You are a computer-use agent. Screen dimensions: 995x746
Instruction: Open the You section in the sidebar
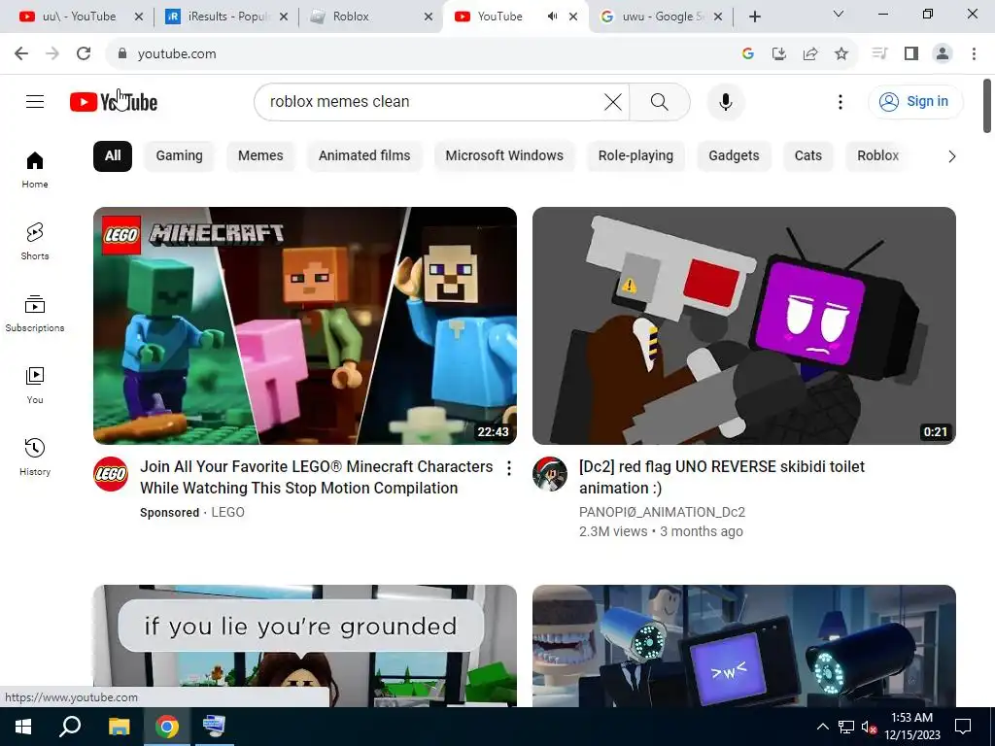click(35, 385)
